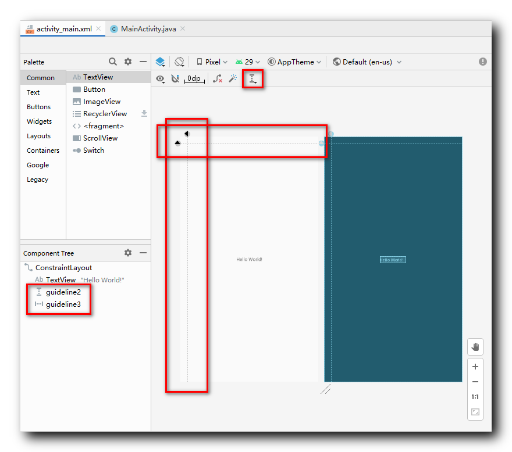Image resolution: width=512 pixels, height=452 pixels.
Task: Click the orientation rotate icon
Action: 179,62
